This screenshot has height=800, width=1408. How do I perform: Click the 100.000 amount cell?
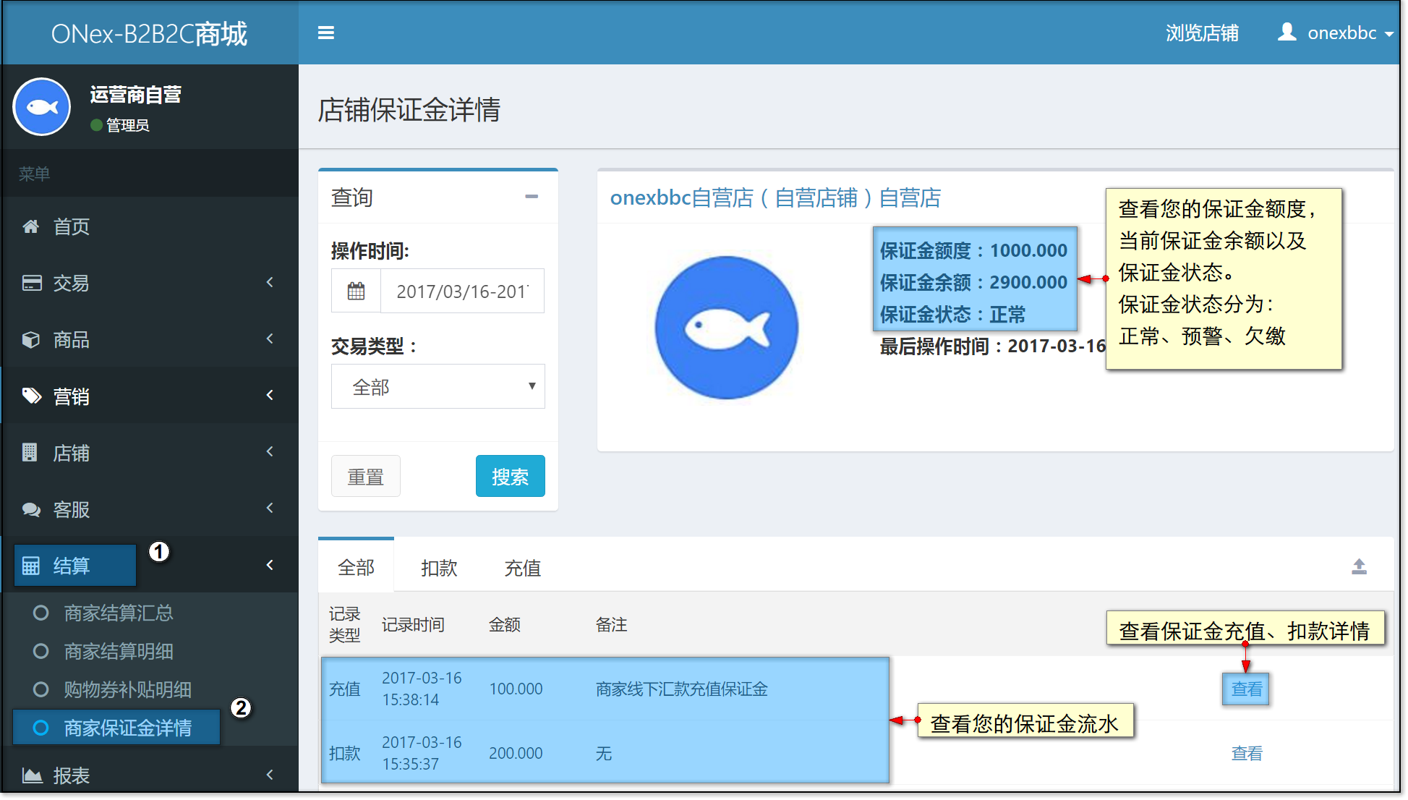click(x=516, y=689)
